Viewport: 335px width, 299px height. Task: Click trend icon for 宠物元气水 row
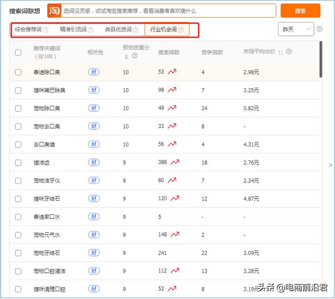pyautogui.click(x=175, y=235)
